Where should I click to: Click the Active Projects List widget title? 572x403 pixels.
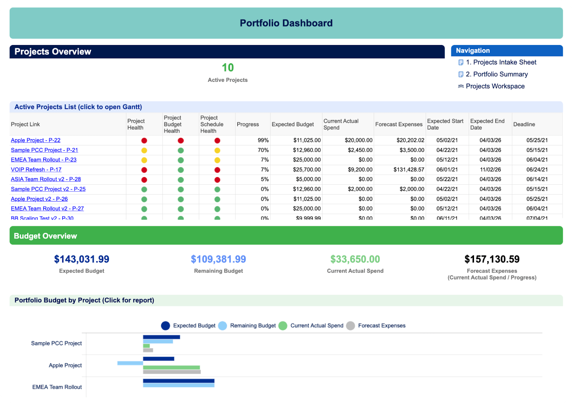[78, 107]
